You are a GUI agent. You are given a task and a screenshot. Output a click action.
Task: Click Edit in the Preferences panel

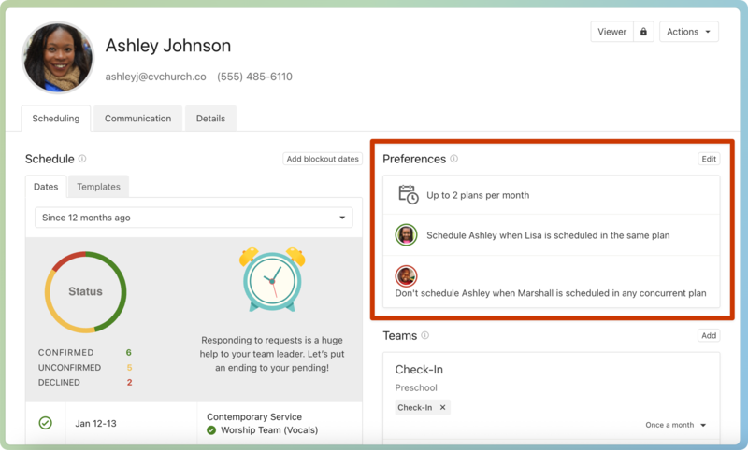click(x=709, y=159)
